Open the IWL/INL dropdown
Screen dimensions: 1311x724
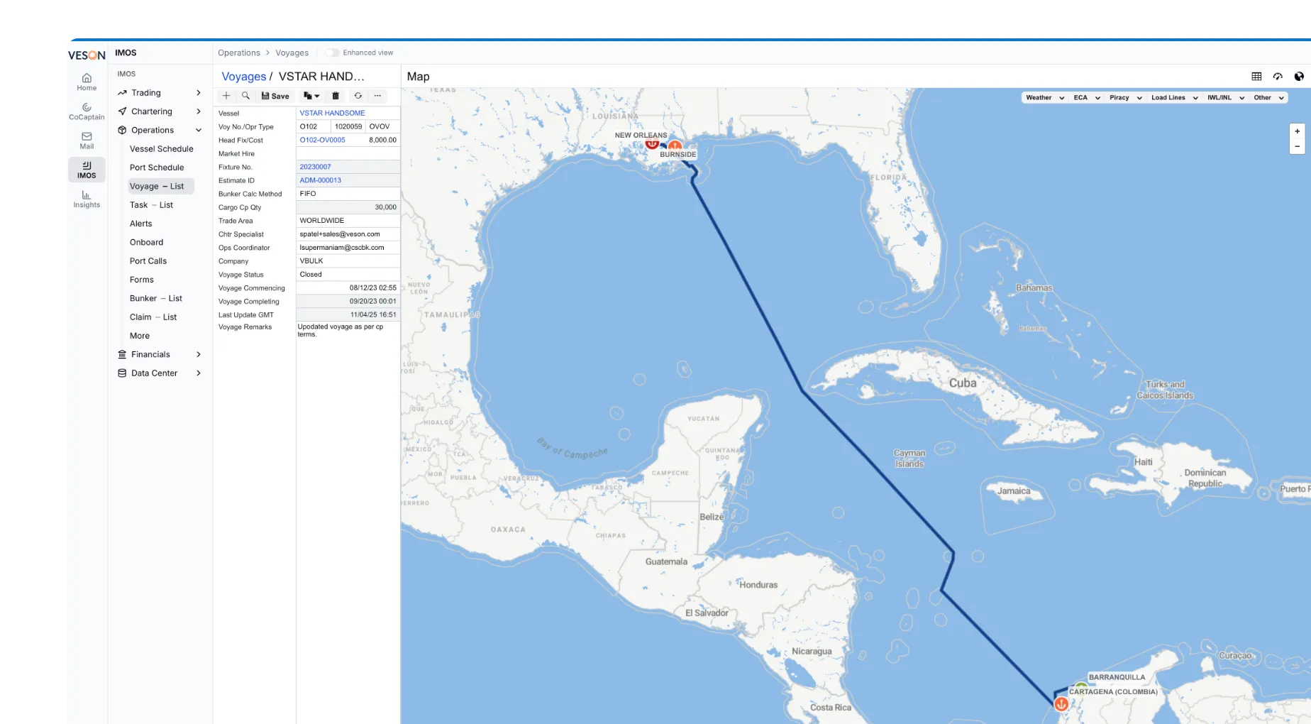1226,98
